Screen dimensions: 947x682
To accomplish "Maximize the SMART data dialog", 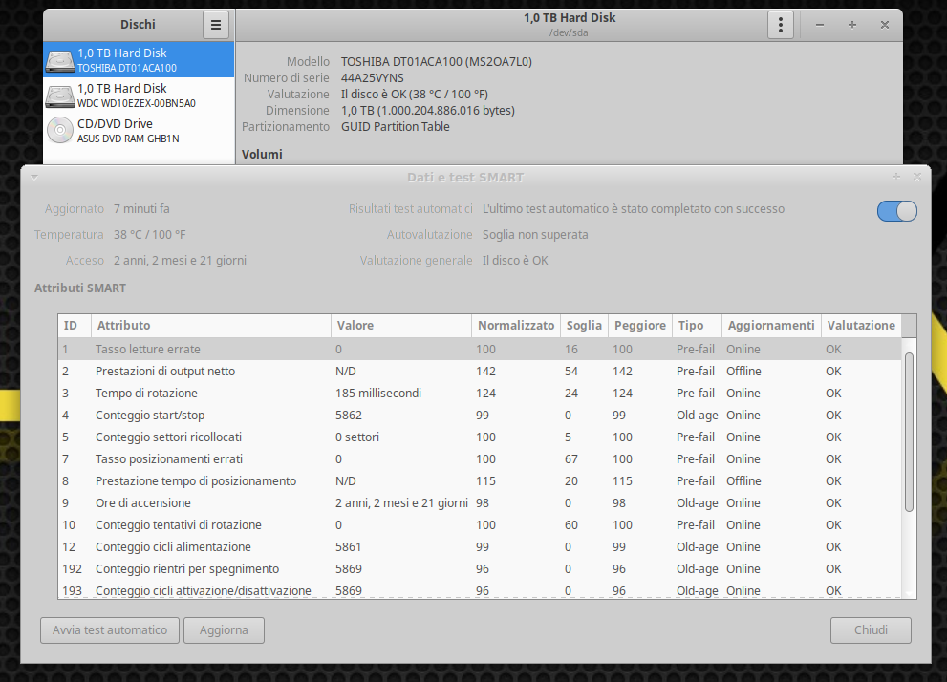I will tap(896, 177).
